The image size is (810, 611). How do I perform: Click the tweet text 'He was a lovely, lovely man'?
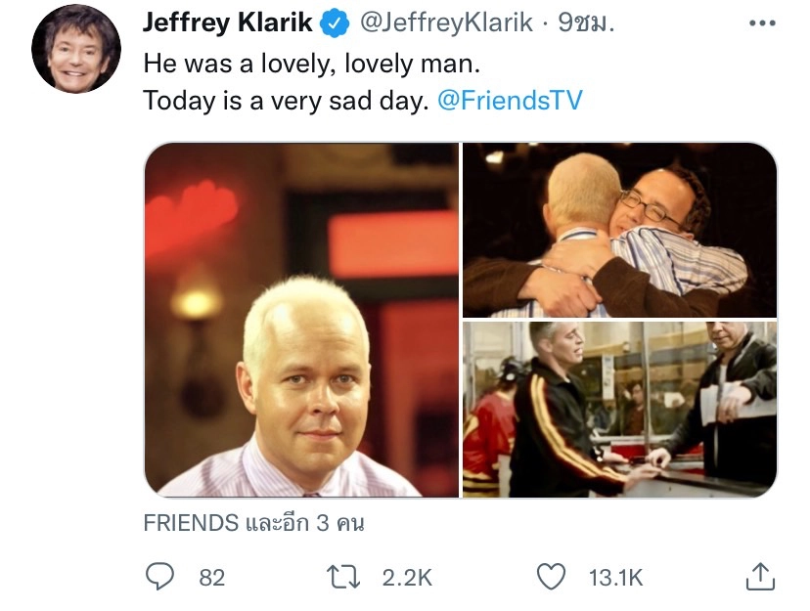[312, 64]
